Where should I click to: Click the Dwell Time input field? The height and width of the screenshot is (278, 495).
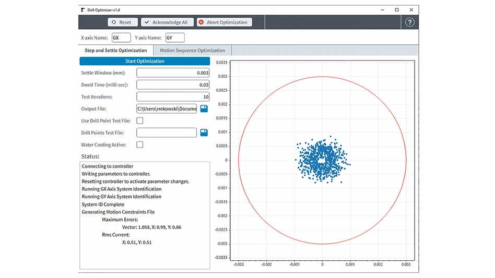(173, 84)
